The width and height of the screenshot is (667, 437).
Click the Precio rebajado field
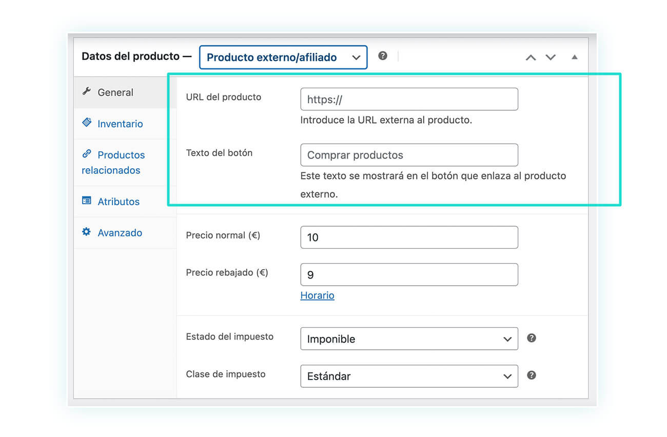409,275
